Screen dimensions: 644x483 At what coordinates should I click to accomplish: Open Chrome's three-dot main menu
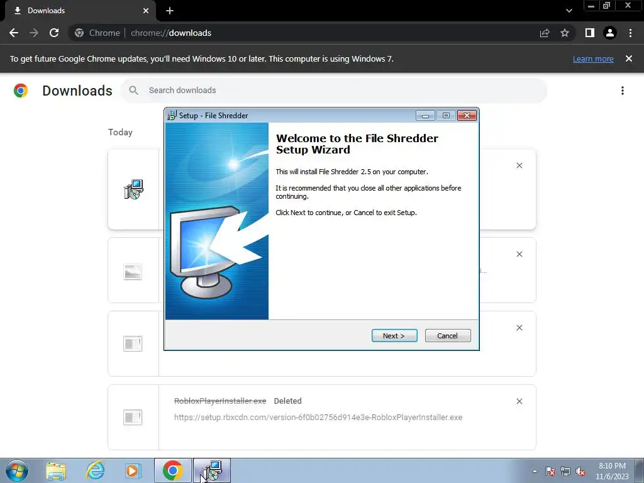click(x=630, y=33)
